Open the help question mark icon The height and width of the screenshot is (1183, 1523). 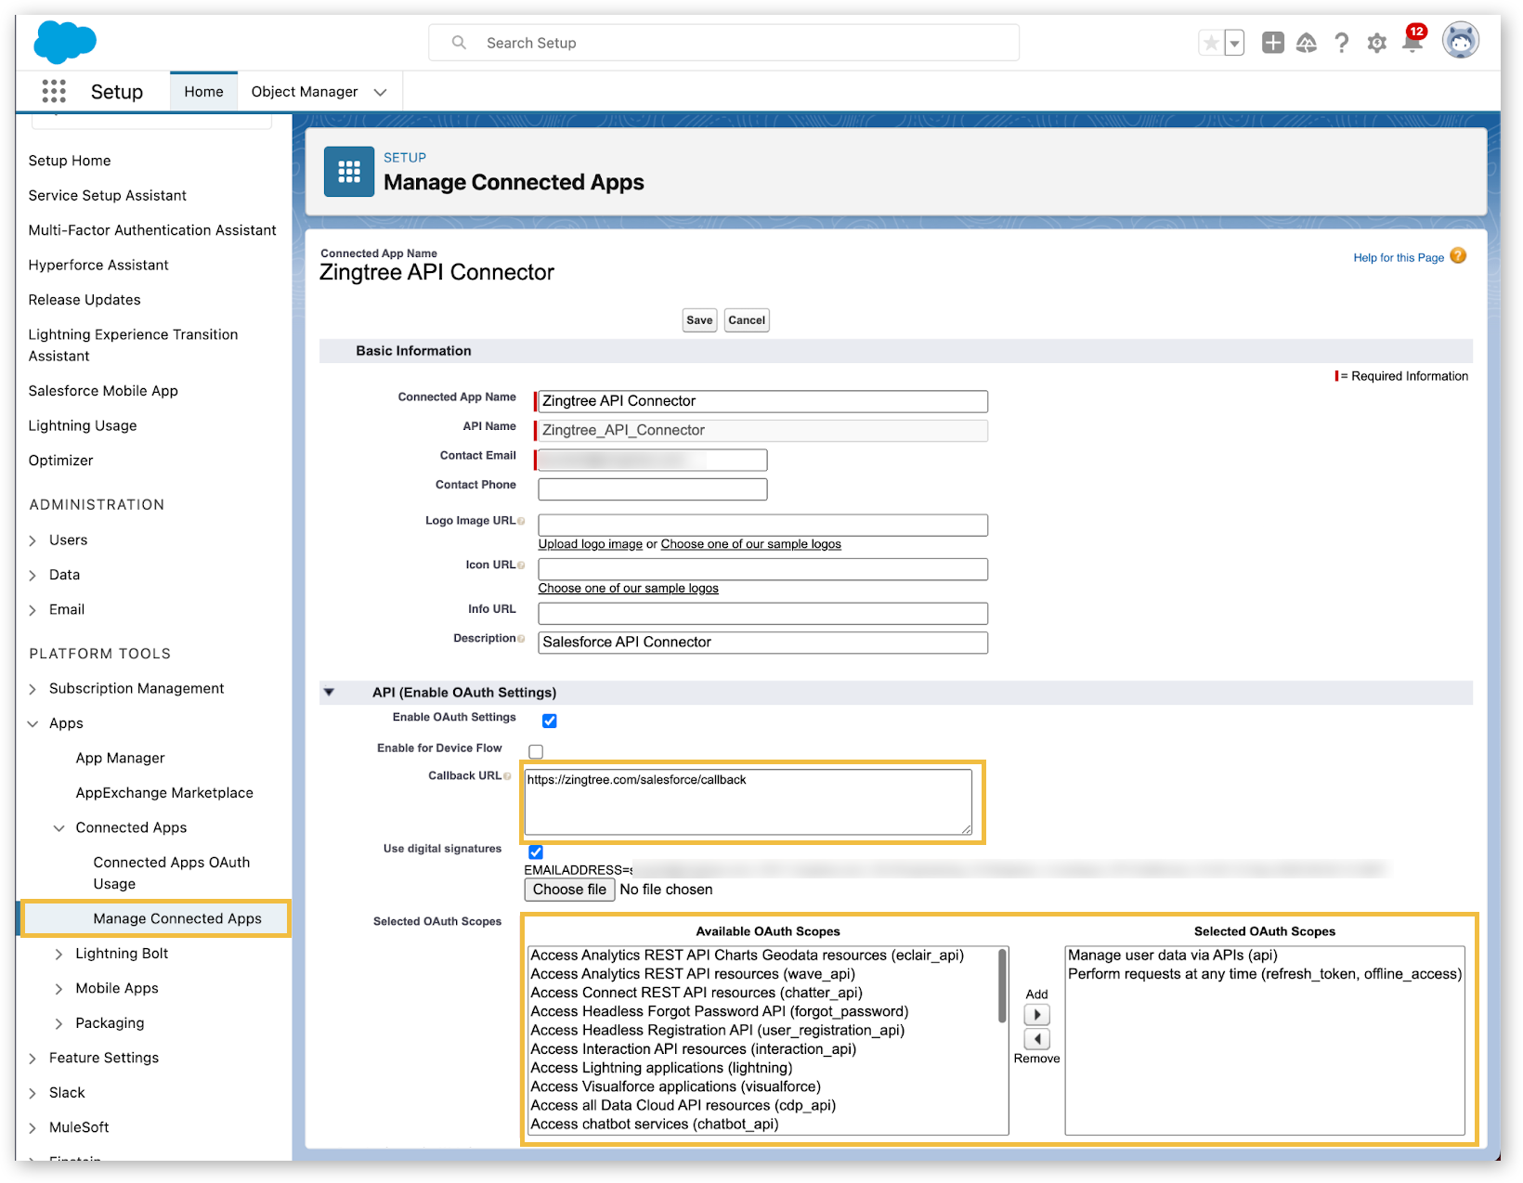[x=1341, y=43]
